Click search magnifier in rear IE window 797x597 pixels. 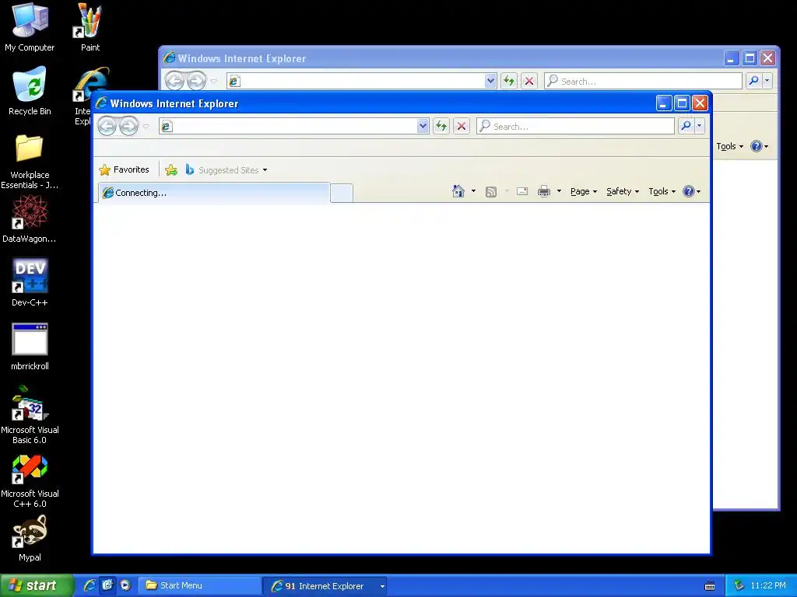753,80
